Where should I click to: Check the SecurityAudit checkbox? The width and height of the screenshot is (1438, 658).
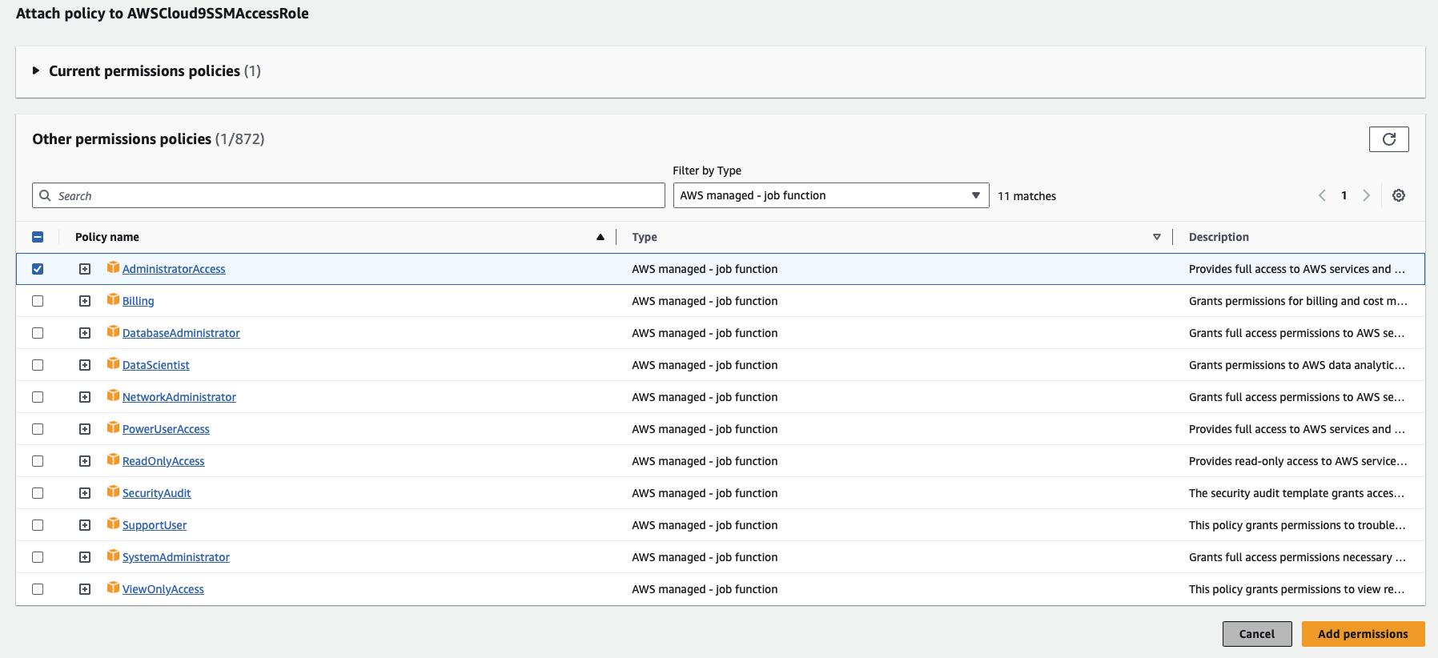coord(38,493)
